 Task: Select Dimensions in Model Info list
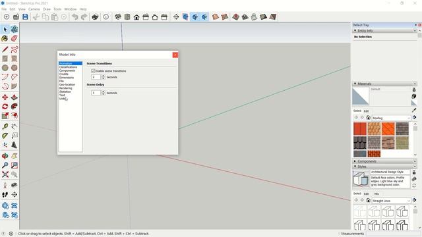point(67,78)
